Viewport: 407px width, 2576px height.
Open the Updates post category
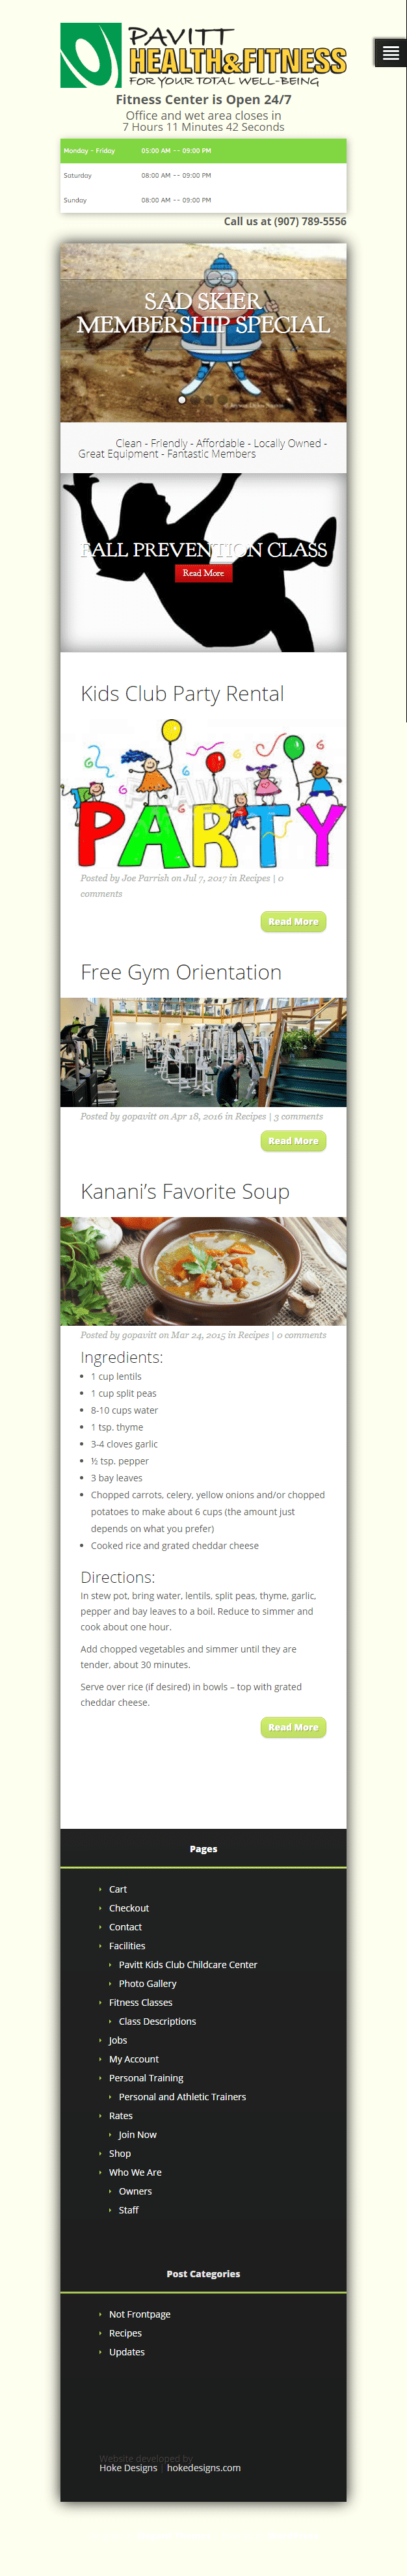[x=126, y=2352]
